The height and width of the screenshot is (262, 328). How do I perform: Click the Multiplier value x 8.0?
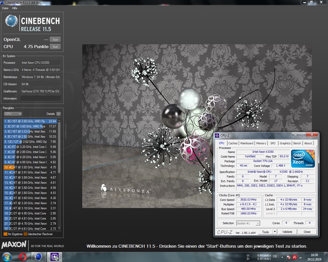point(249,204)
